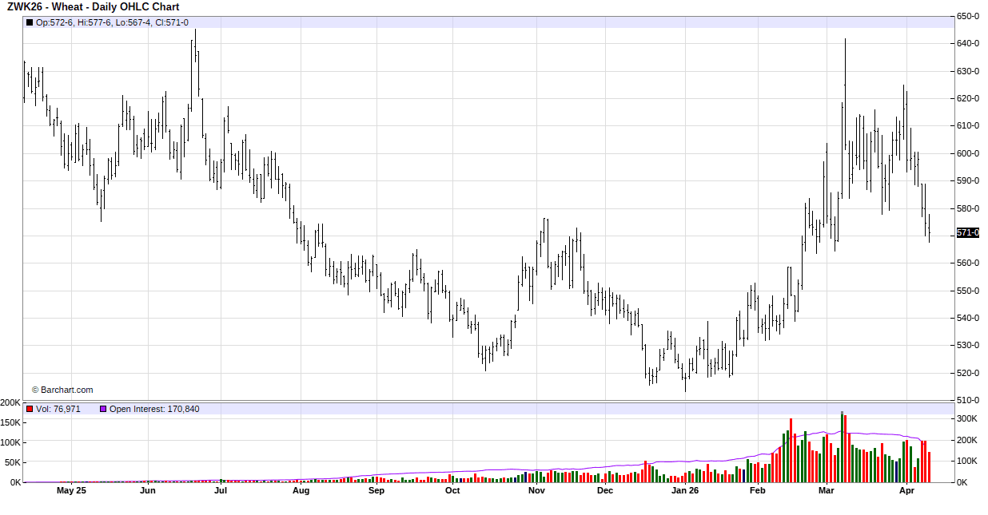This screenshot has width=988, height=515.
Task: Select the Jan 26 date axis label
Action: [x=685, y=491]
